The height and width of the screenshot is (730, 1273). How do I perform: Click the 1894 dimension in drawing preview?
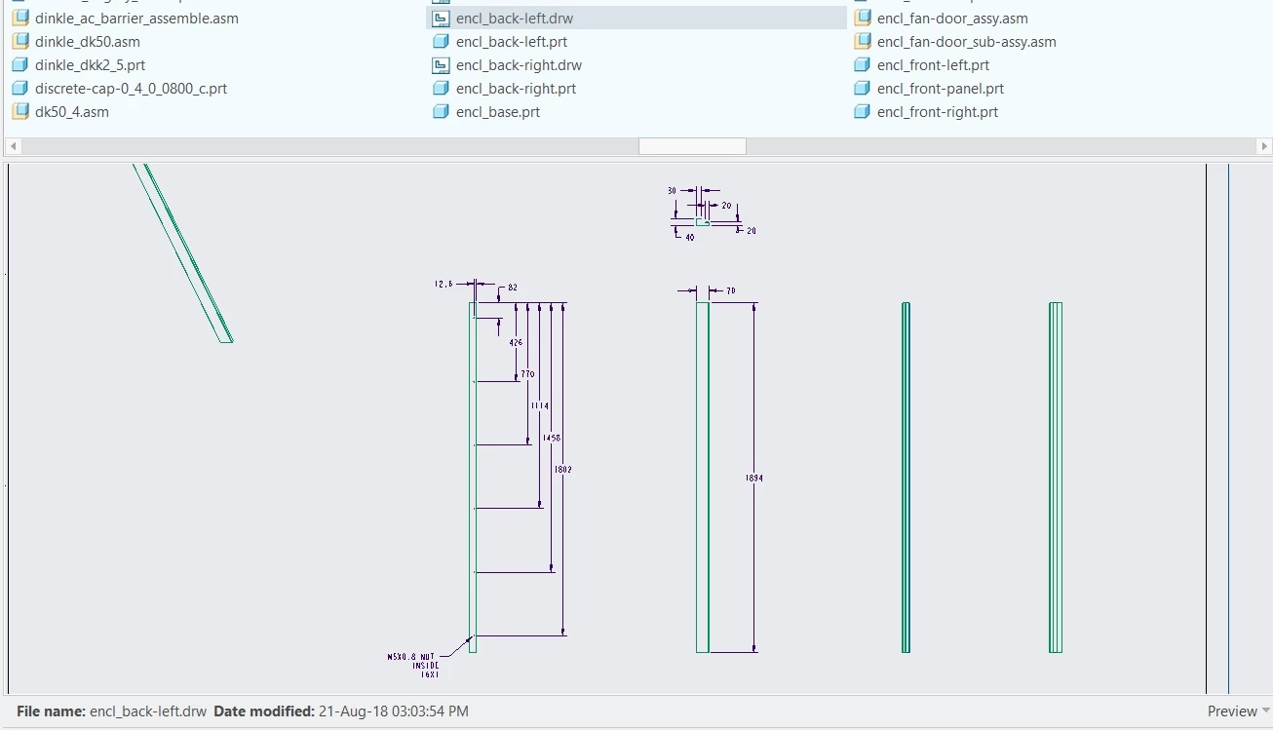pyautogui.click(x=753, y=478)
